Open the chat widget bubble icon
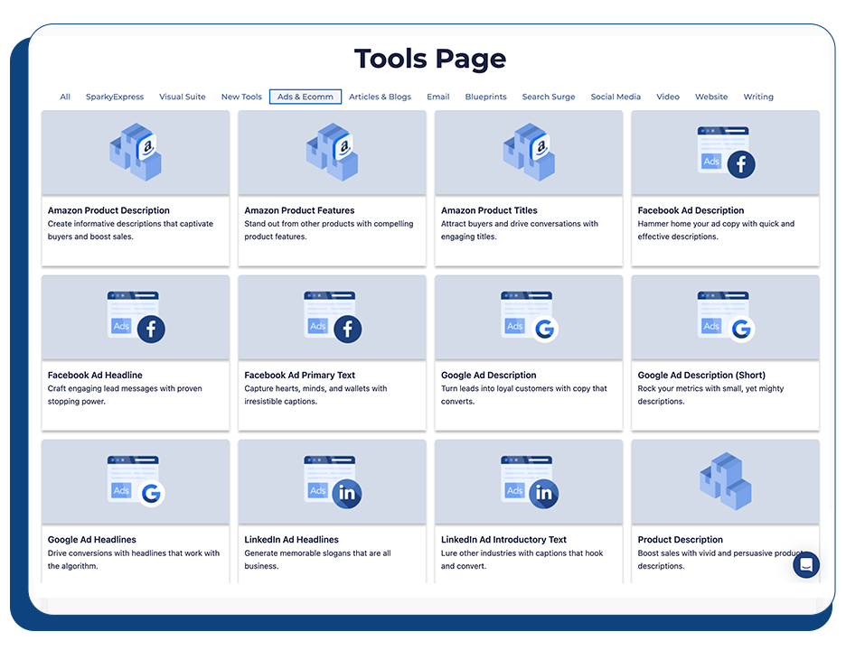The width and height of the screenshot is (846, 650). [x=806, y=565]
